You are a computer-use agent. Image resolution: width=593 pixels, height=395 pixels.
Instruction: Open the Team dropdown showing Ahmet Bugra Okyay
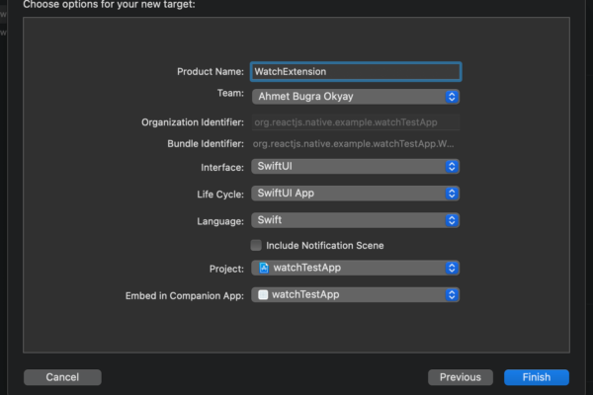346,97
